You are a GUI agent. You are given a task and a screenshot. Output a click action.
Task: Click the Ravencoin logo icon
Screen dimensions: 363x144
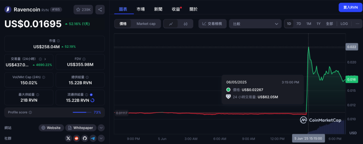8,10
